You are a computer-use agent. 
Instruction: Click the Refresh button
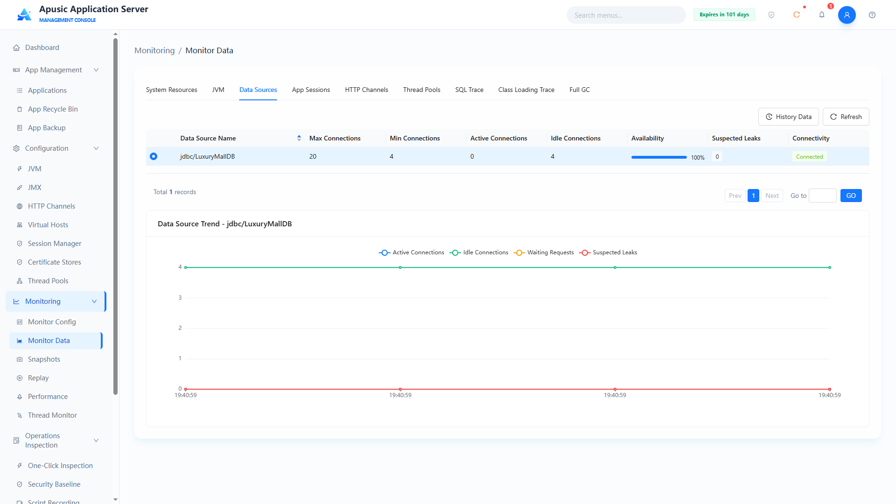(846, 117)
